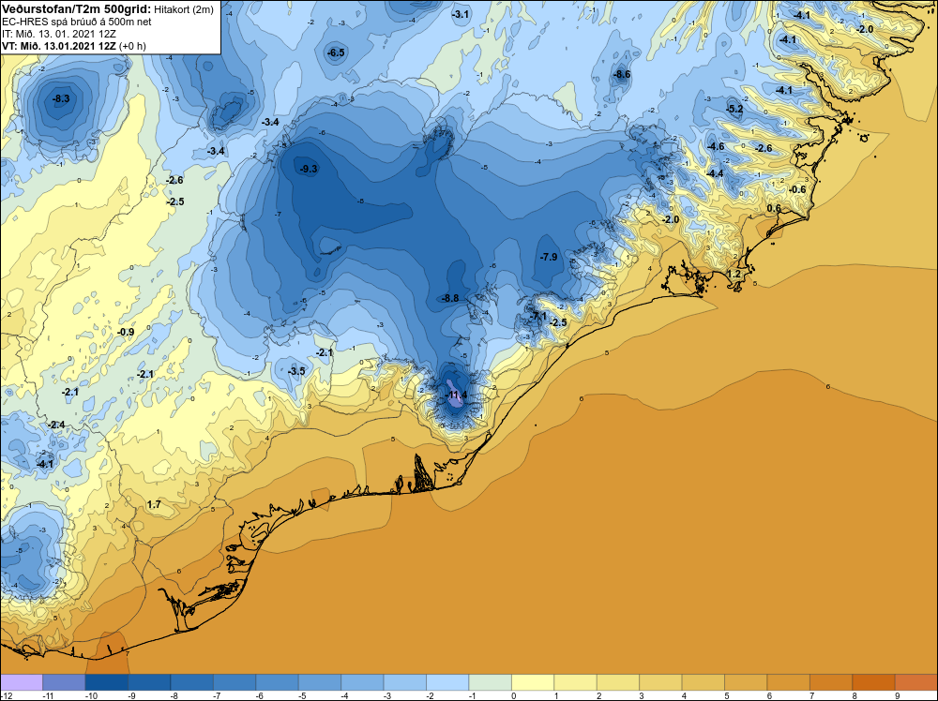Screen dimensions: 938x701
Task: Click the -0.9 temperature label
Action: point(126,332)
